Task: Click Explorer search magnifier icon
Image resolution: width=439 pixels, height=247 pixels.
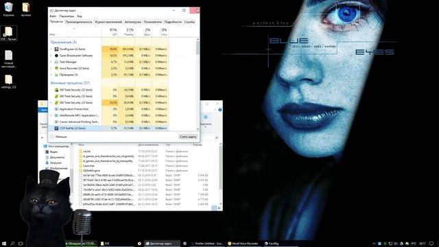Action: pos(217,138)
